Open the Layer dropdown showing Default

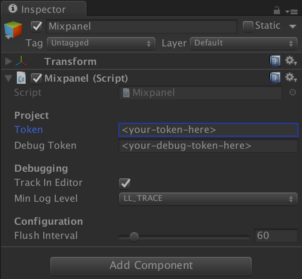click(x=243, y=43)
